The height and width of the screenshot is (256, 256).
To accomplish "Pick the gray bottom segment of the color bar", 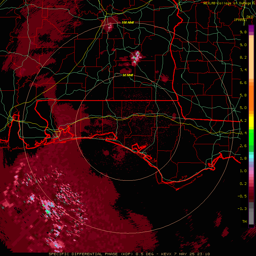I will pos(251,214).
